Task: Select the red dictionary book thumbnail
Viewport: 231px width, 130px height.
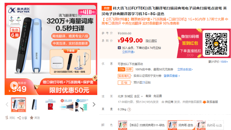Action: tap(50, 105)
